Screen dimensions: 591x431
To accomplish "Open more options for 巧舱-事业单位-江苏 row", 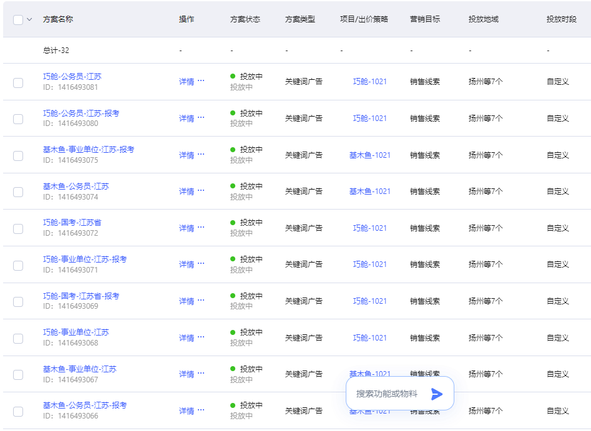I will [x=201, y=337].
